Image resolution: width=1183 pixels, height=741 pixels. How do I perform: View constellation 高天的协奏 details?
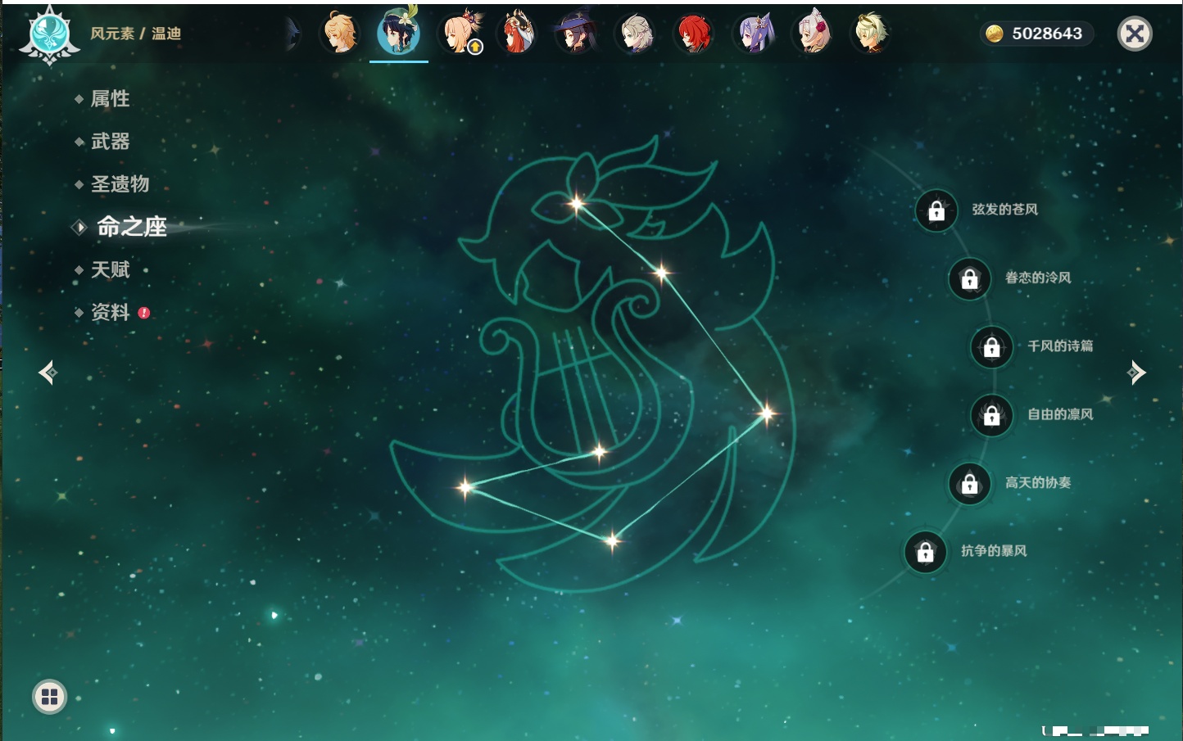tap(1038, 482)
